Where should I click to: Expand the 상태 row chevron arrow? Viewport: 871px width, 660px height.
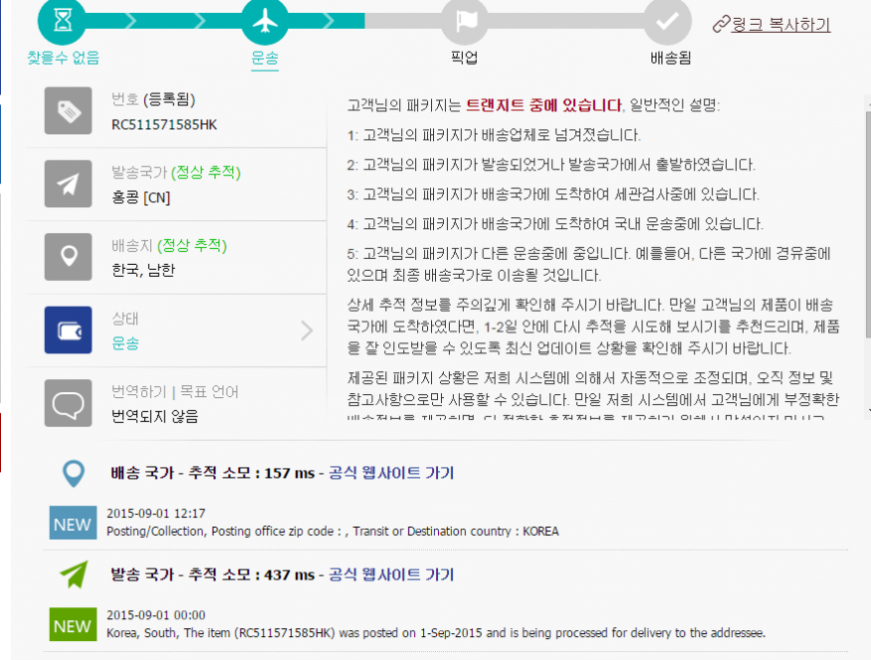coord(307,330)
